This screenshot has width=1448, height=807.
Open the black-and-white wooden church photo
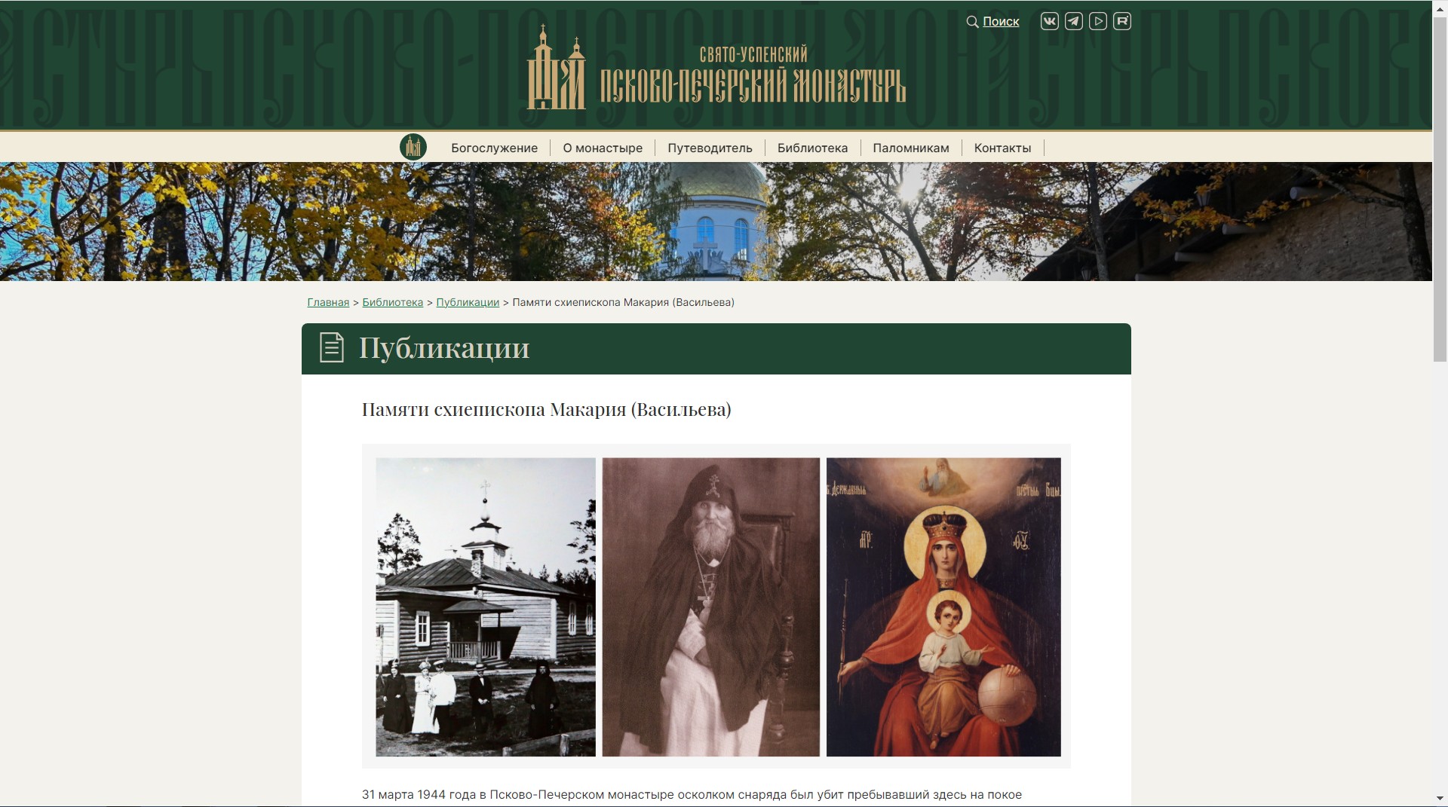[486, 607]
